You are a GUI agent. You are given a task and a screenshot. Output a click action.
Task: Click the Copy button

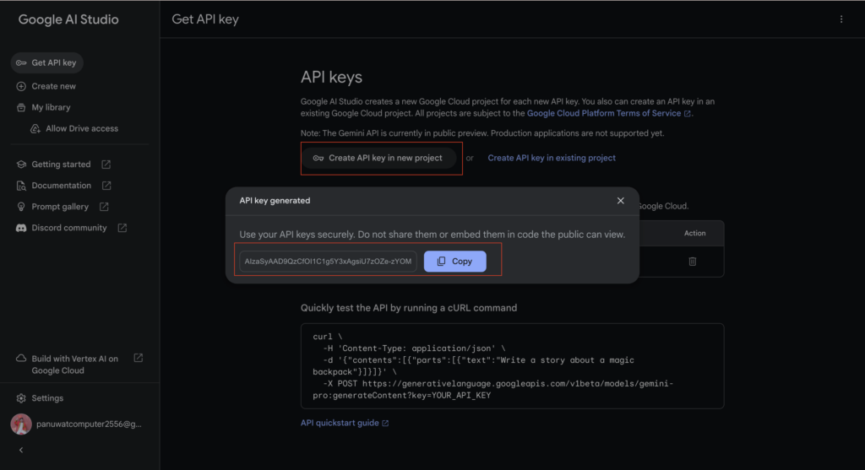click(x=455, y=262)
